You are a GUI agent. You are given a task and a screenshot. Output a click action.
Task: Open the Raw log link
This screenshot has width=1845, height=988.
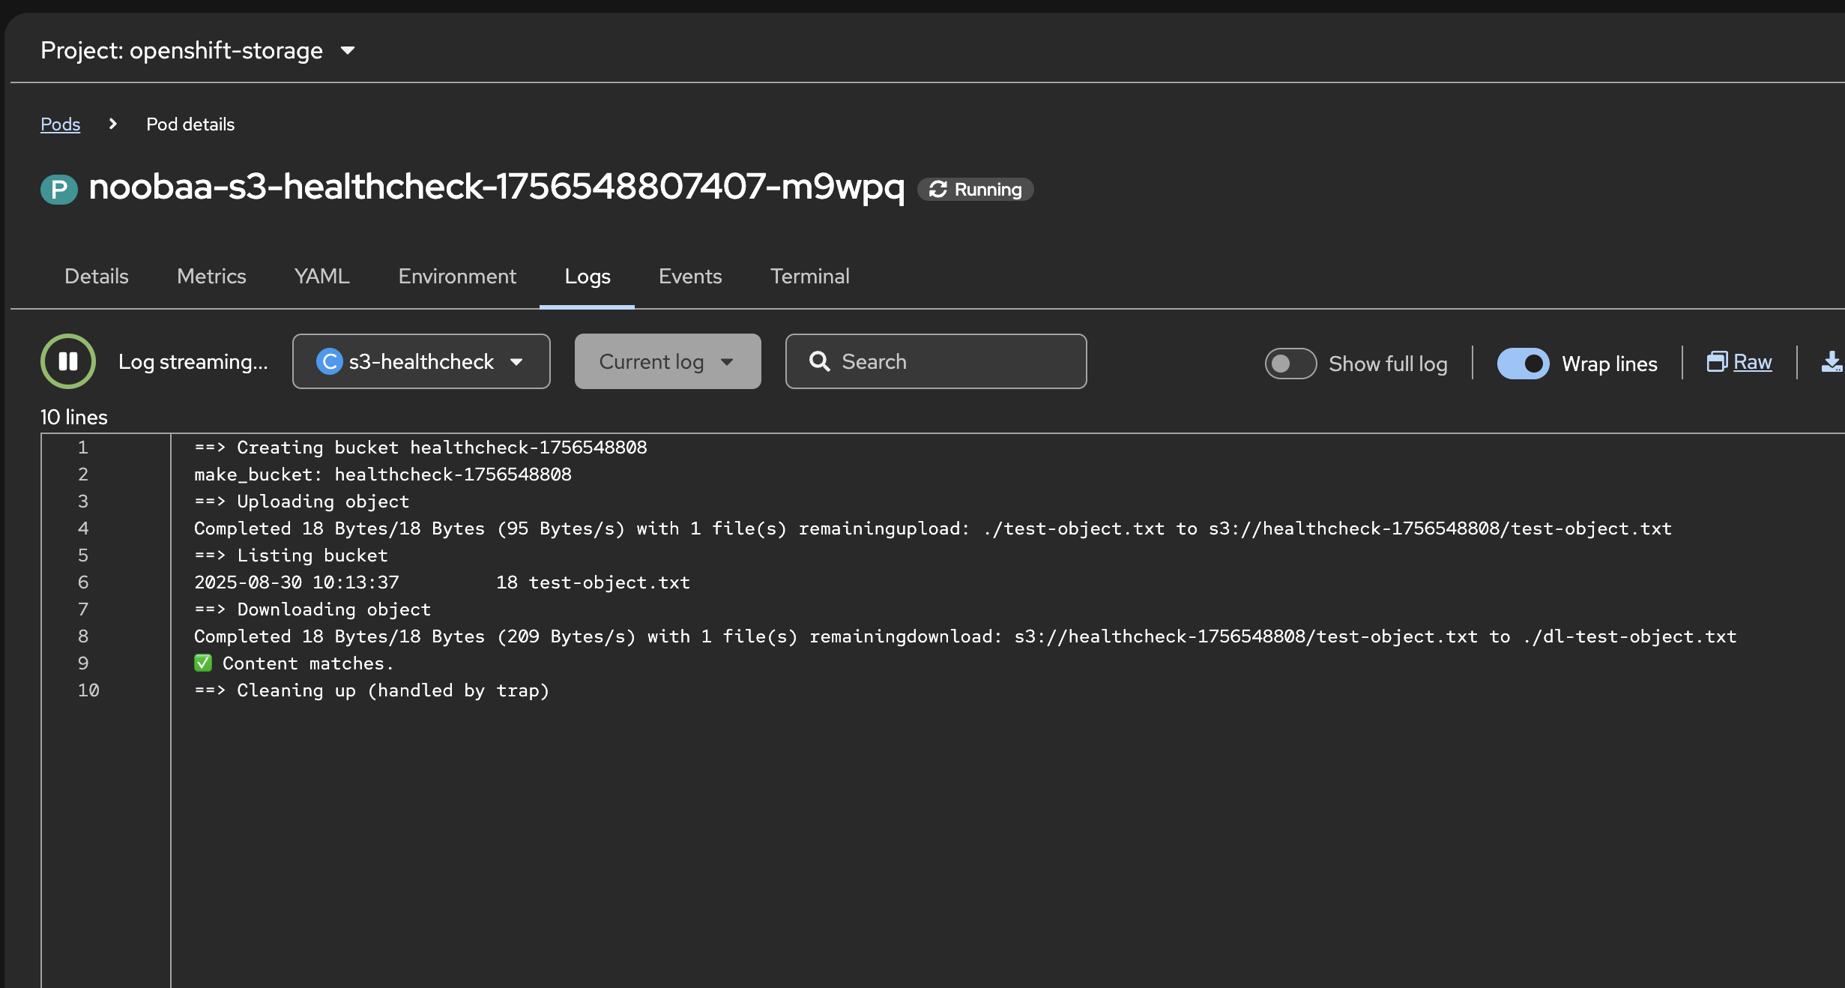(x=1752, y=362)
